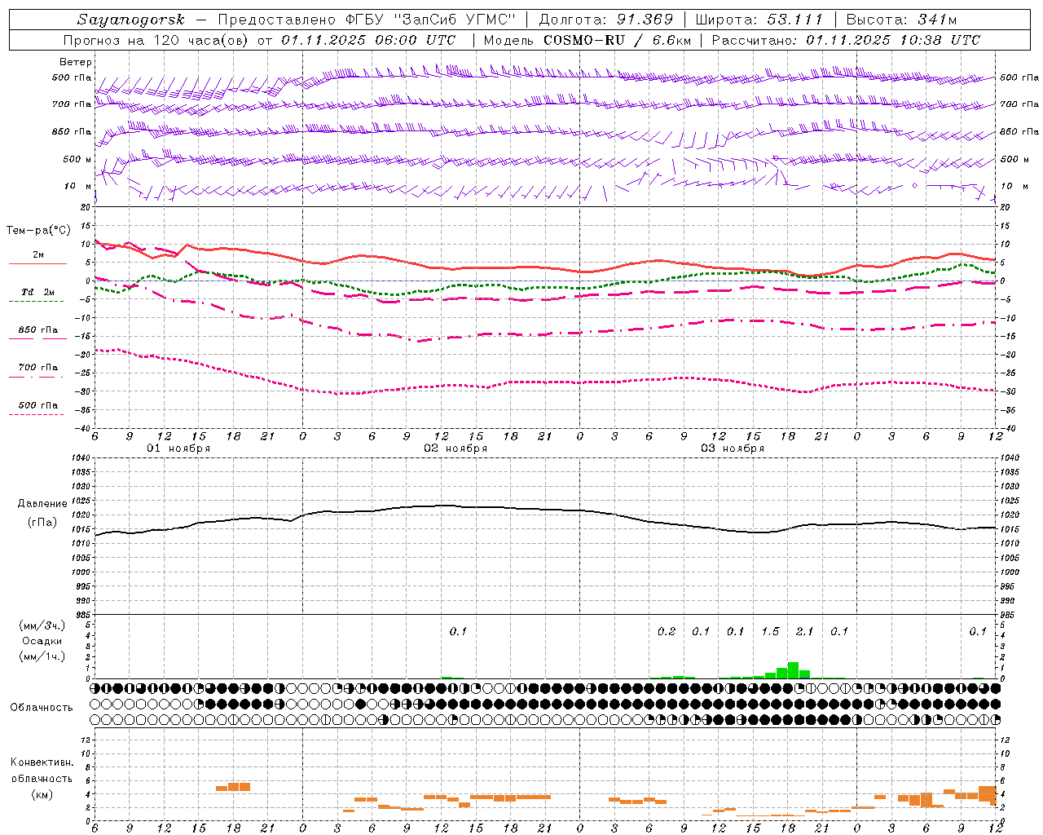
Task: Click the text Прогноз на 120 часа(ов)
Action: (157, 40)
